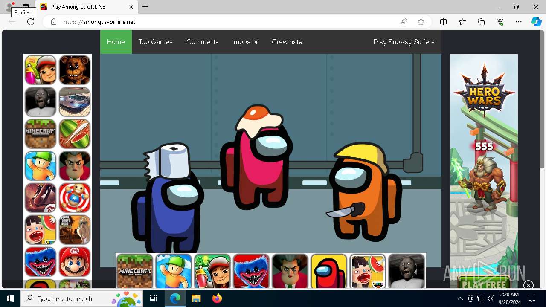Open Subway Surfers in the bottom game strip
The height and width of the screenshot is (307, 546).
(x=212, y=271)
